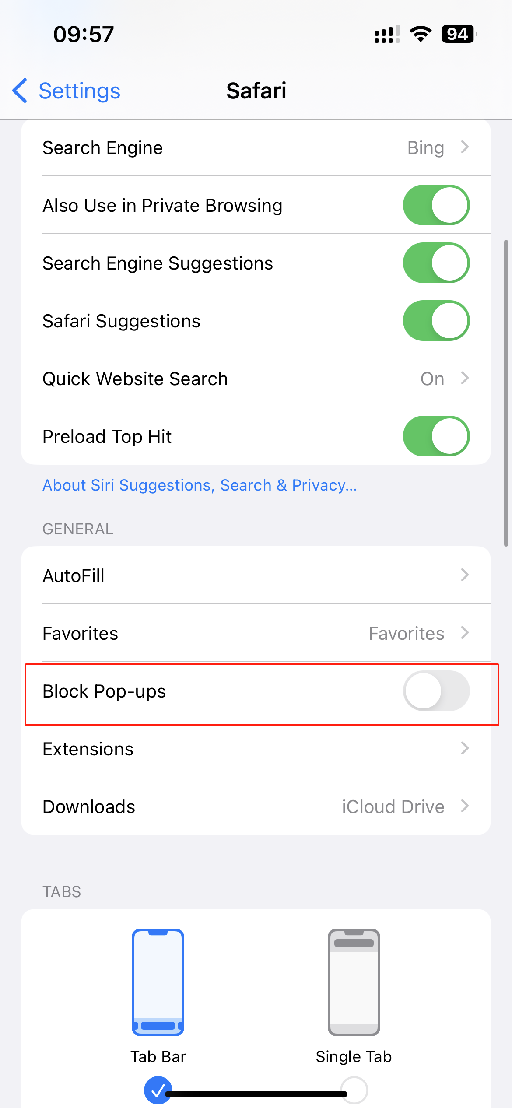Open About Siri Suggestions, Search & Privacy link

click(200, 485)
